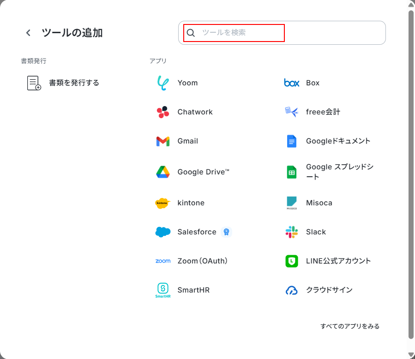The height and width of the screenshot is (359, 415).
Task: Click the Misoca logo icon
Action: coord(292,203)
